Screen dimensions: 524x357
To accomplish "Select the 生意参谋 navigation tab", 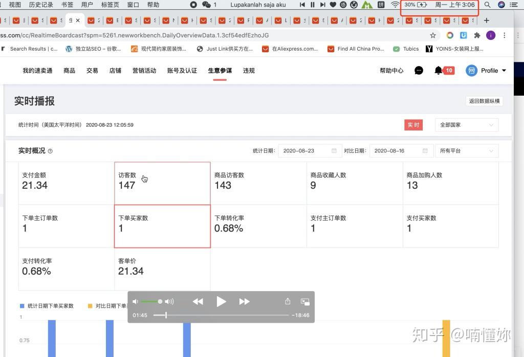I will (x=220, y=71).
